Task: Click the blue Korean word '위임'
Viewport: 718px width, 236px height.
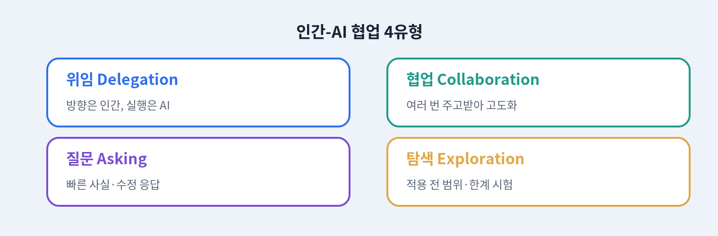Action: [79, 79]
